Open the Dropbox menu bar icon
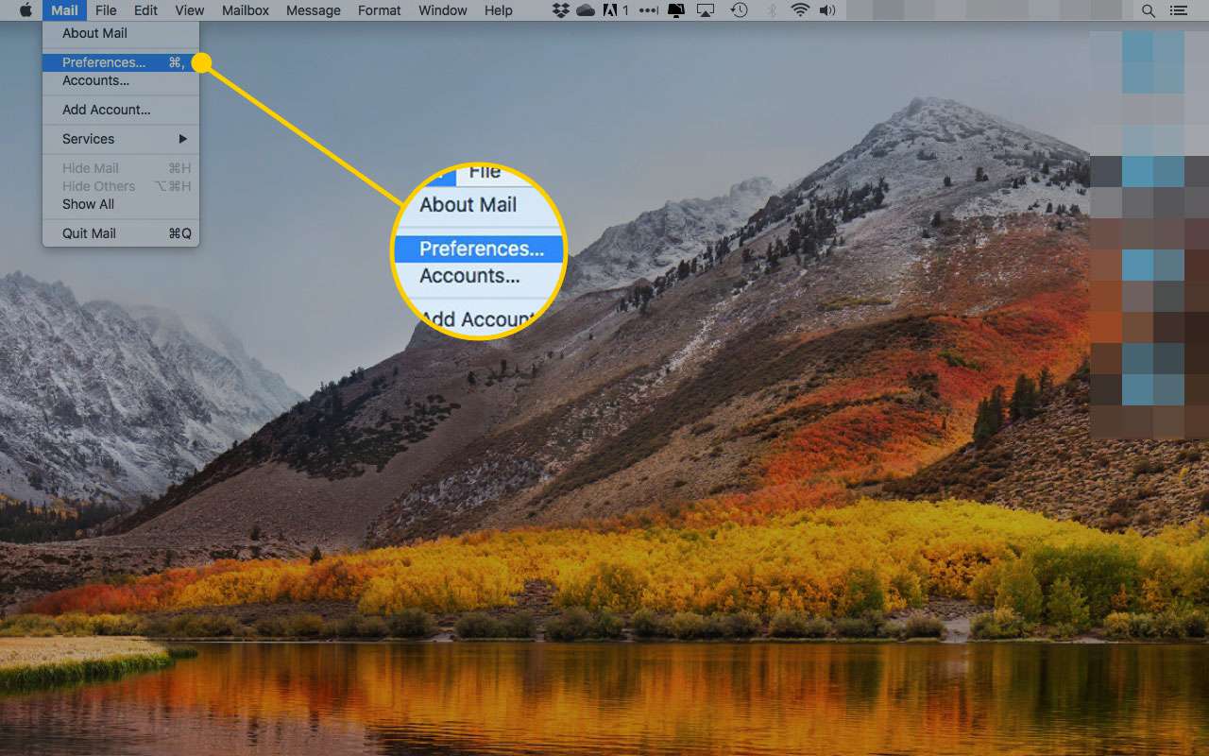Viewport: 1209px width, 756px height. pos(561,10)
